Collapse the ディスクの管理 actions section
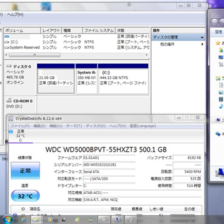This screenshot has height=224, width=224. 202,37
